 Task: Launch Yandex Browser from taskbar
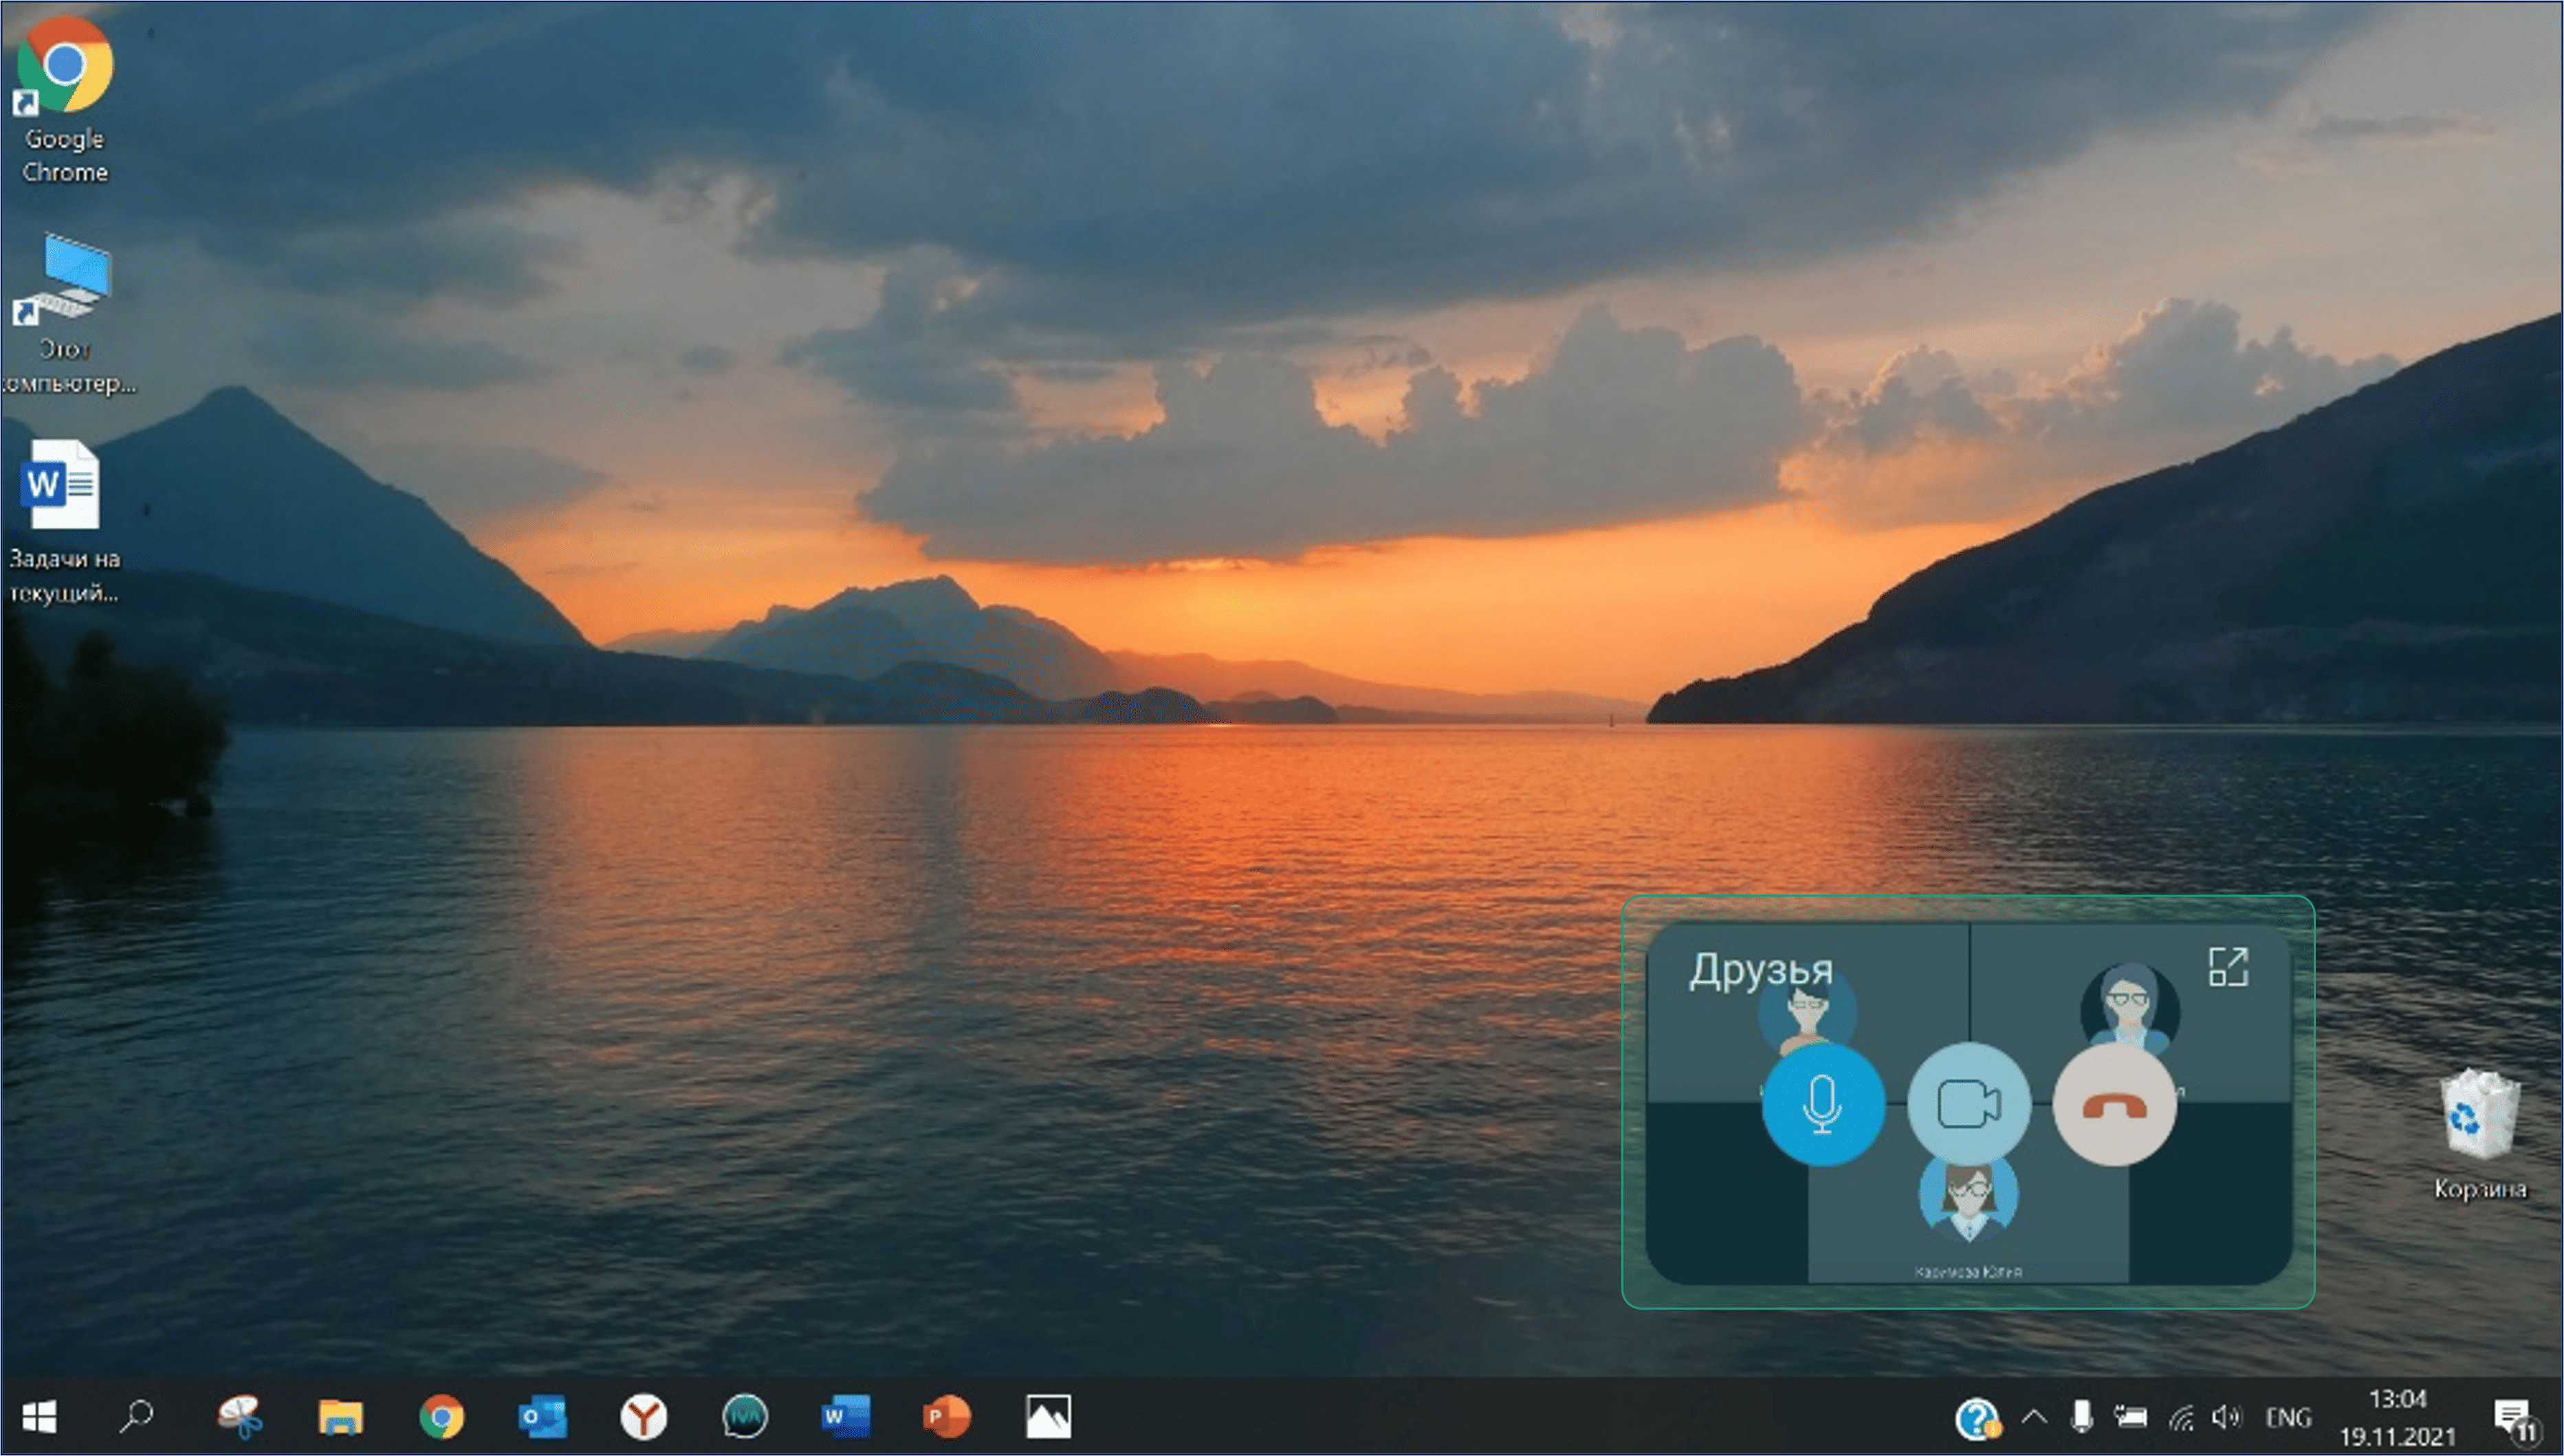pos(644,1416)
